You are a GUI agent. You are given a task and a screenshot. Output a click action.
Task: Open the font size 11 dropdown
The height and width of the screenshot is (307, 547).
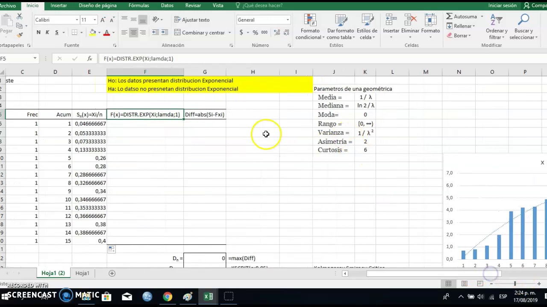[94, 20]
